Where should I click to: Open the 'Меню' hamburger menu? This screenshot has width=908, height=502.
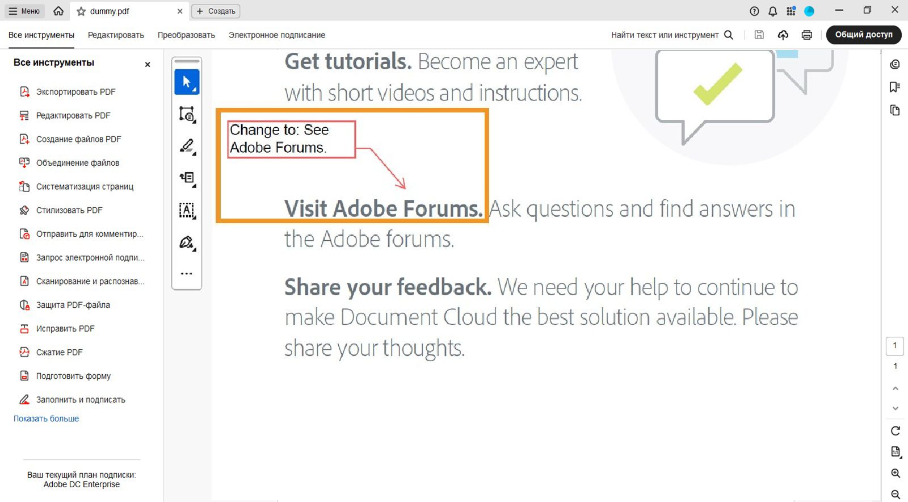(x=24, y=11)
